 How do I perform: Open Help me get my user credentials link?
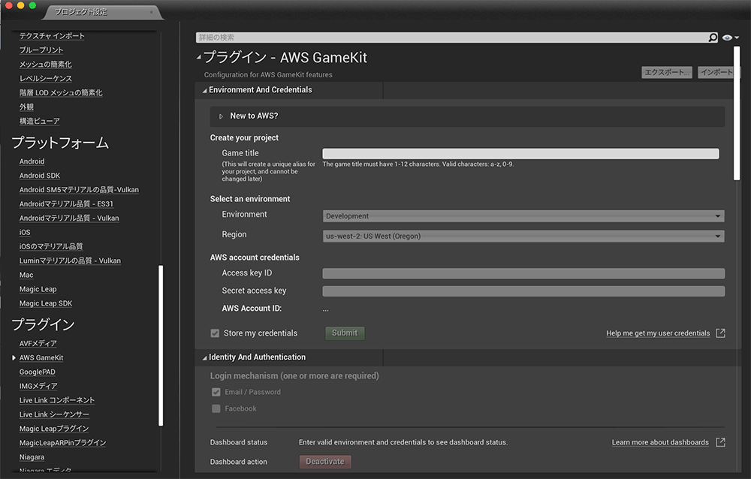658,333
